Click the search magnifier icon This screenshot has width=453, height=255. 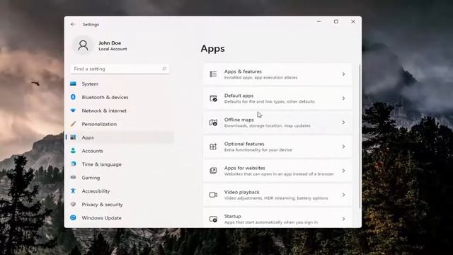[164, 69]
